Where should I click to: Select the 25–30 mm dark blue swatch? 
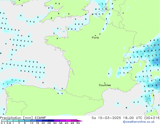51,121
